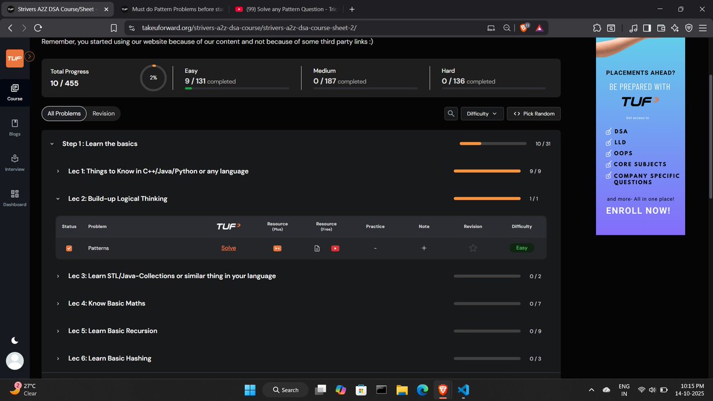Add a note for Patterns problem

424,248
